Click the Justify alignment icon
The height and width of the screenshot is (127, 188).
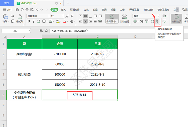pyautogui.click(x=95, y=21)
